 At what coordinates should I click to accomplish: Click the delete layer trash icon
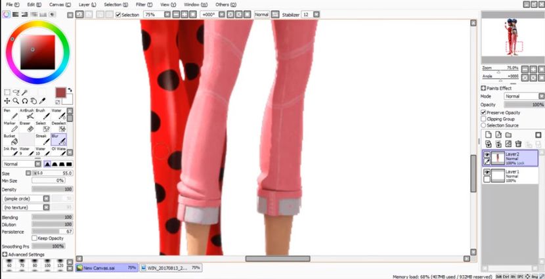tap(518, 144)
